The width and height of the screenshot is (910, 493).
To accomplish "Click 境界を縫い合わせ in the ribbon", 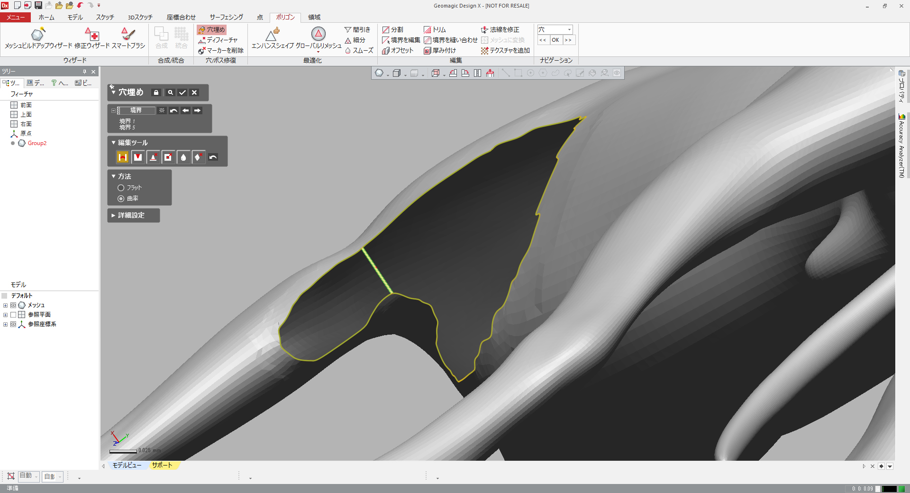I will click(451, 40).
